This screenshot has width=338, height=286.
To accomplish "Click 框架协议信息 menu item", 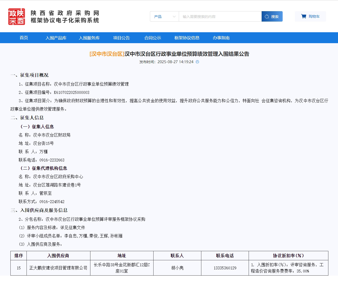I will [x=187, y=38].
